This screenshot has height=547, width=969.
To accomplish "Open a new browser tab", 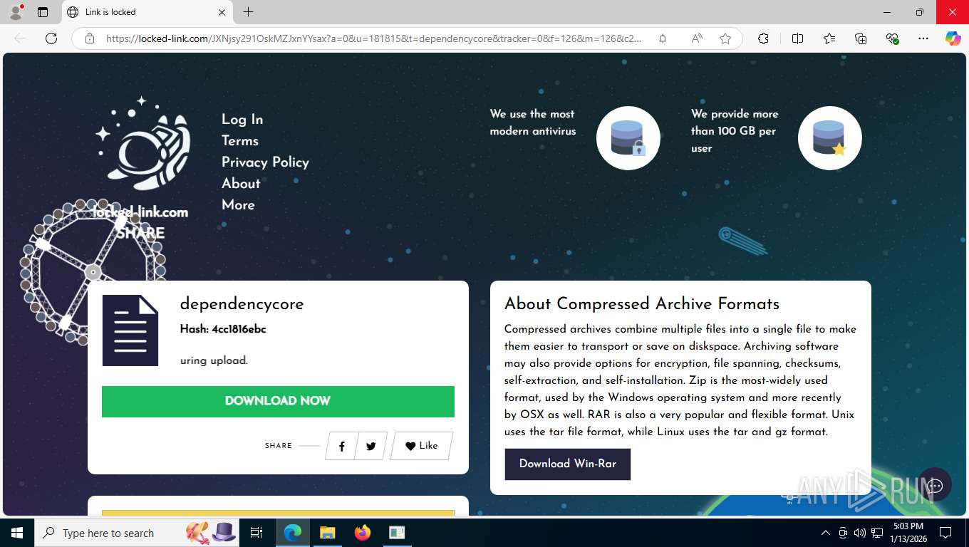I will (x=248, y=12).
